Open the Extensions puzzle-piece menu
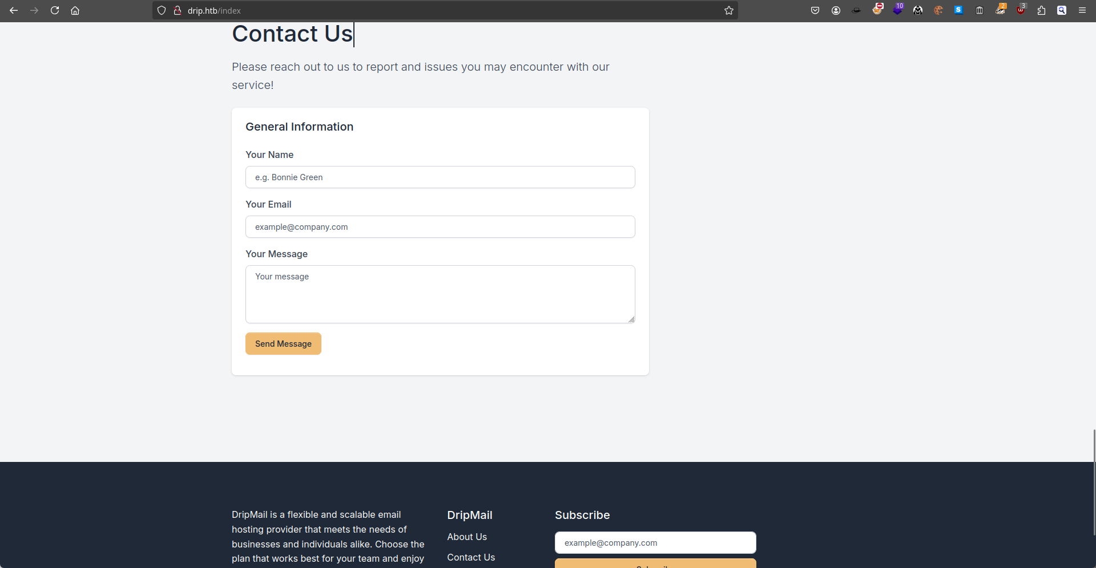This screenshot has width=1096, height=568. pos(1041,10)
